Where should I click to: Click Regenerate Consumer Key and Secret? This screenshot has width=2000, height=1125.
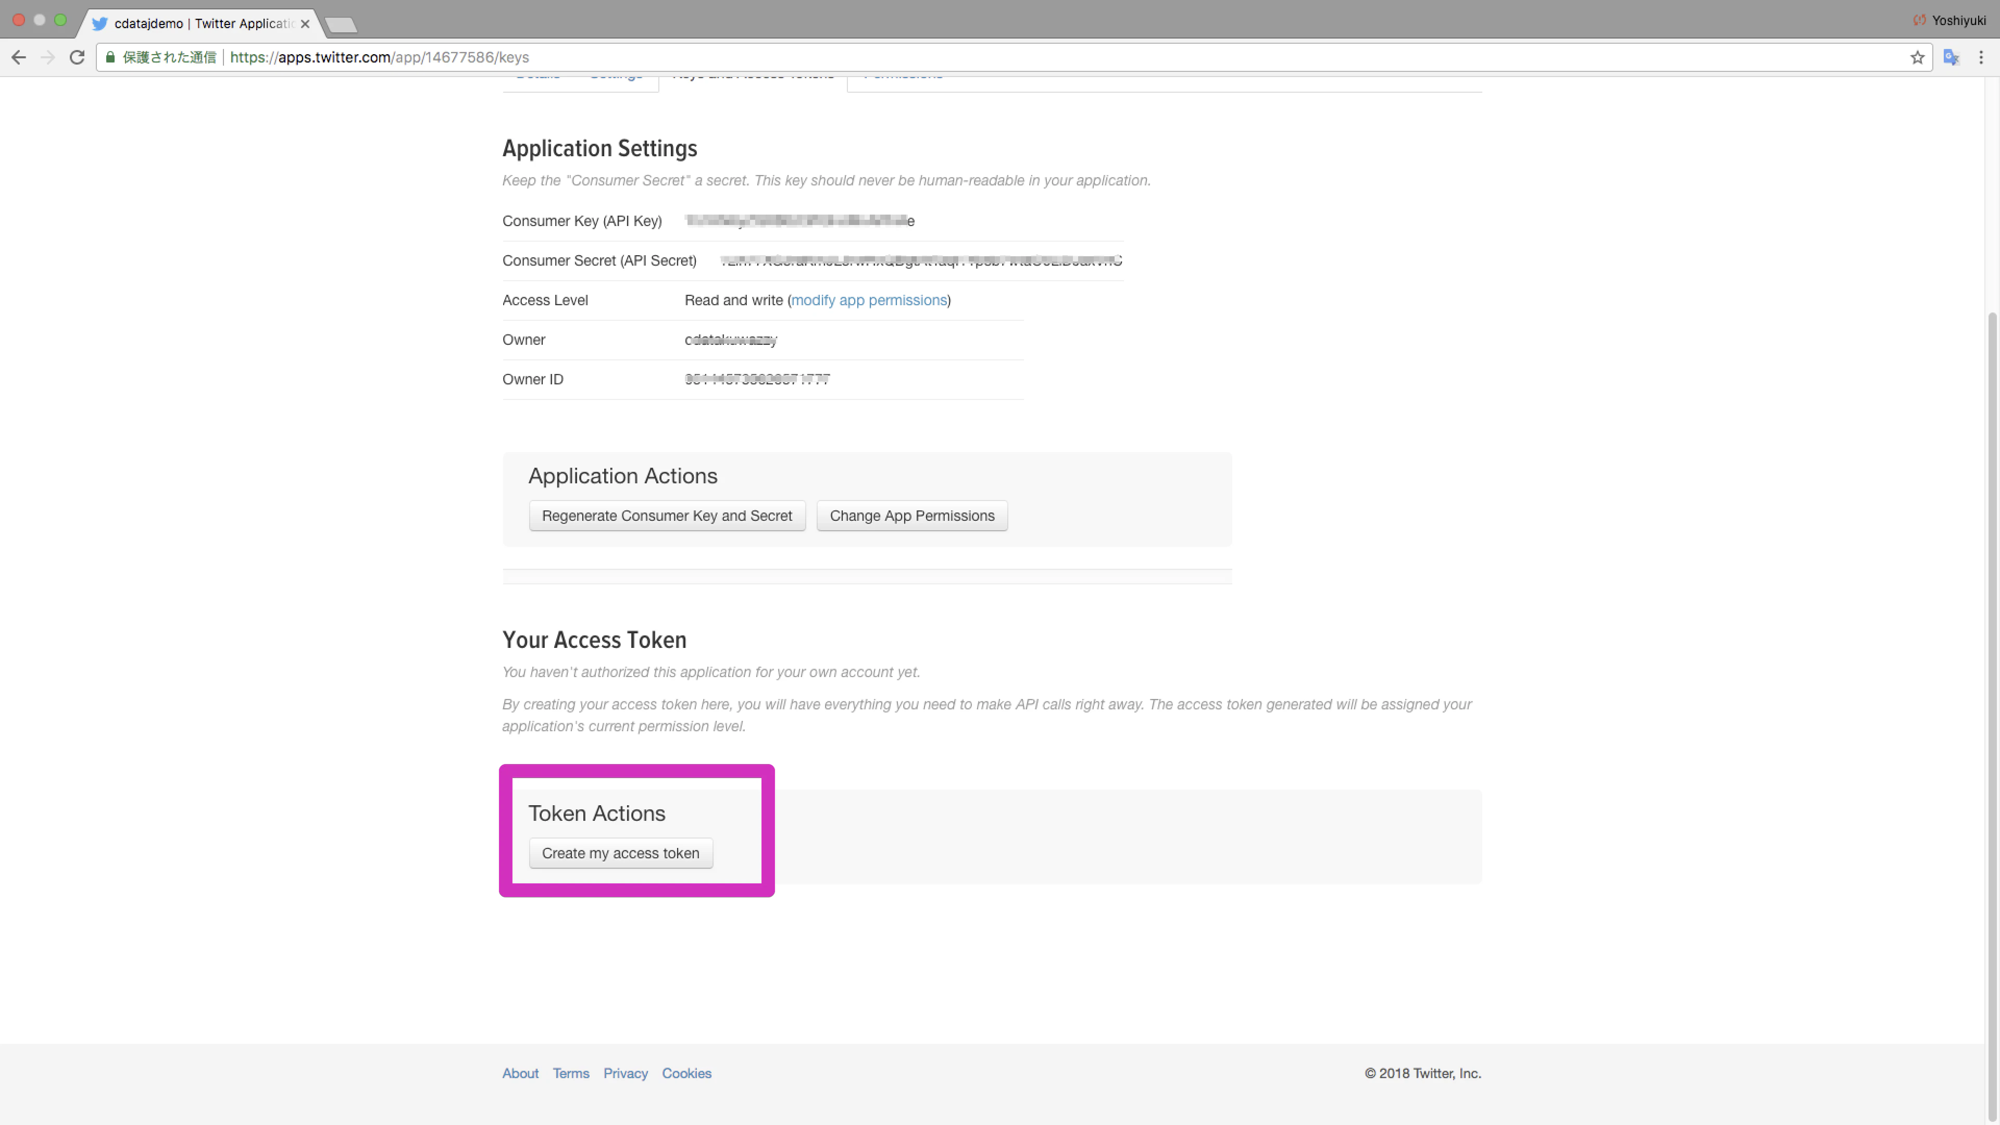(667, 516)
